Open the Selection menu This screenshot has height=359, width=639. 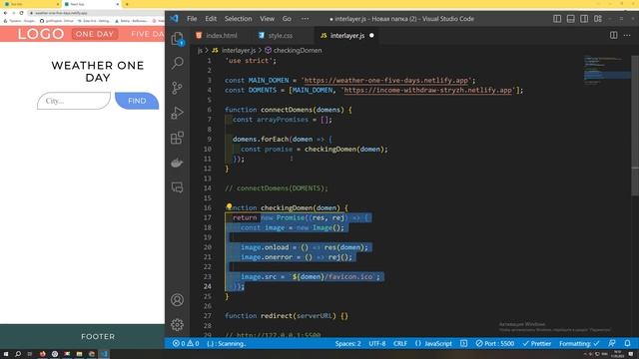tap(238, 19)
